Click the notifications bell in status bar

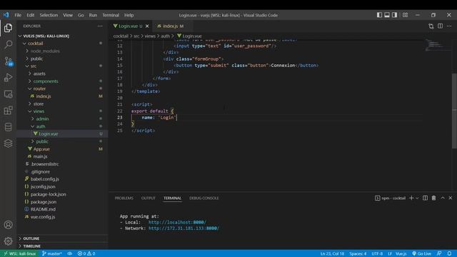tap(449, 253)
